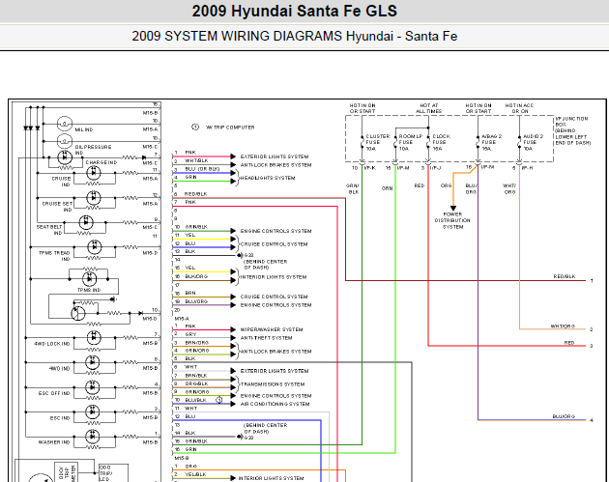The width and height of the screenshot is (609, 482).
Task: Click the CRUISE SET IND LED symbol
Action: 93,198
